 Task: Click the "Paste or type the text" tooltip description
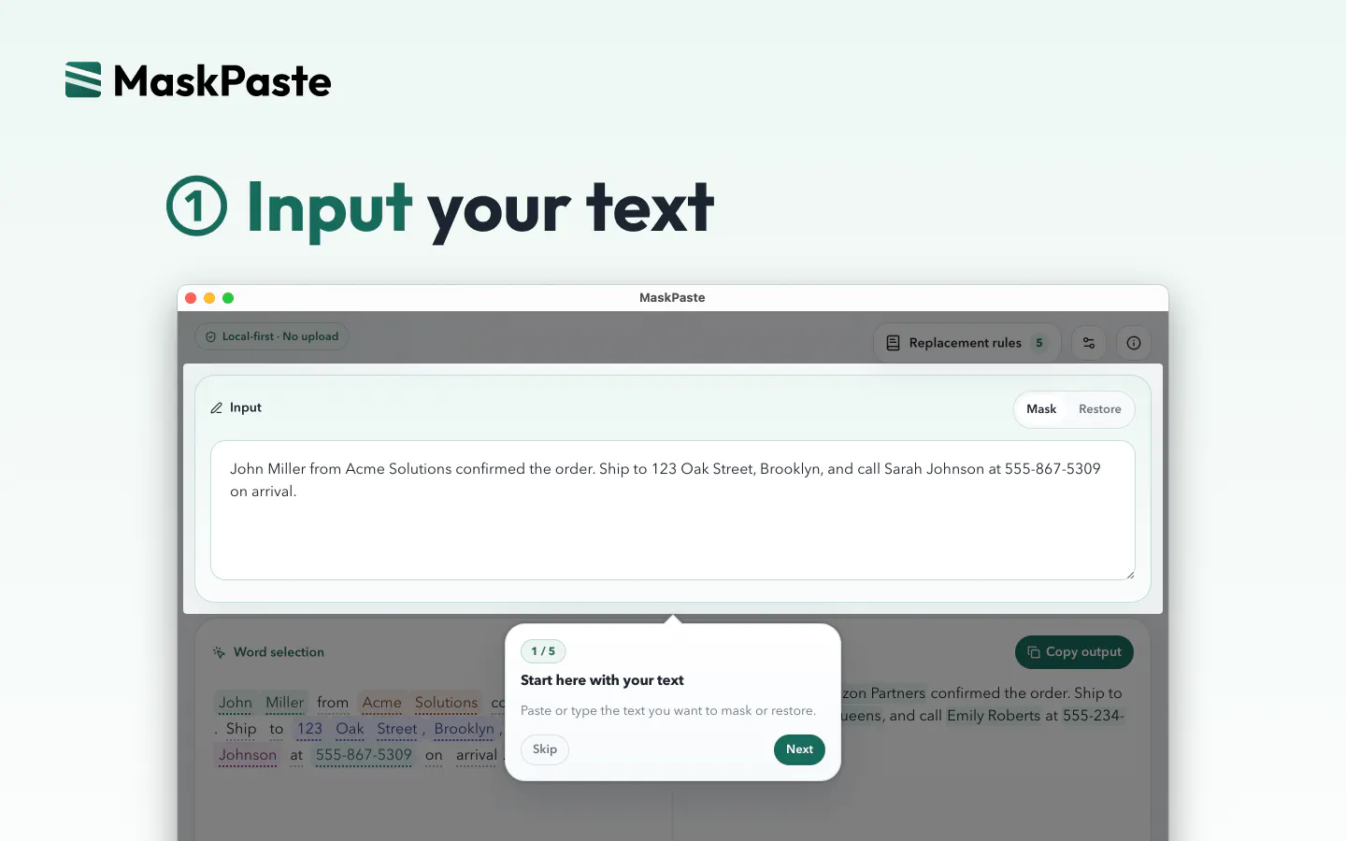click(668, 711)
